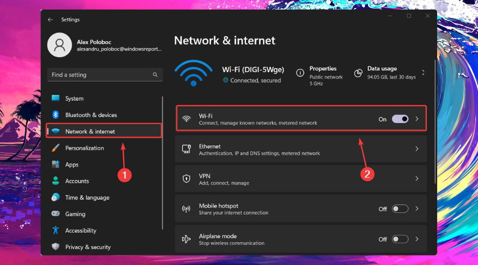Click the back arrow in Settings
This screenshot has width=478, height=265.
pyautogui.click(x=50, y=20)
